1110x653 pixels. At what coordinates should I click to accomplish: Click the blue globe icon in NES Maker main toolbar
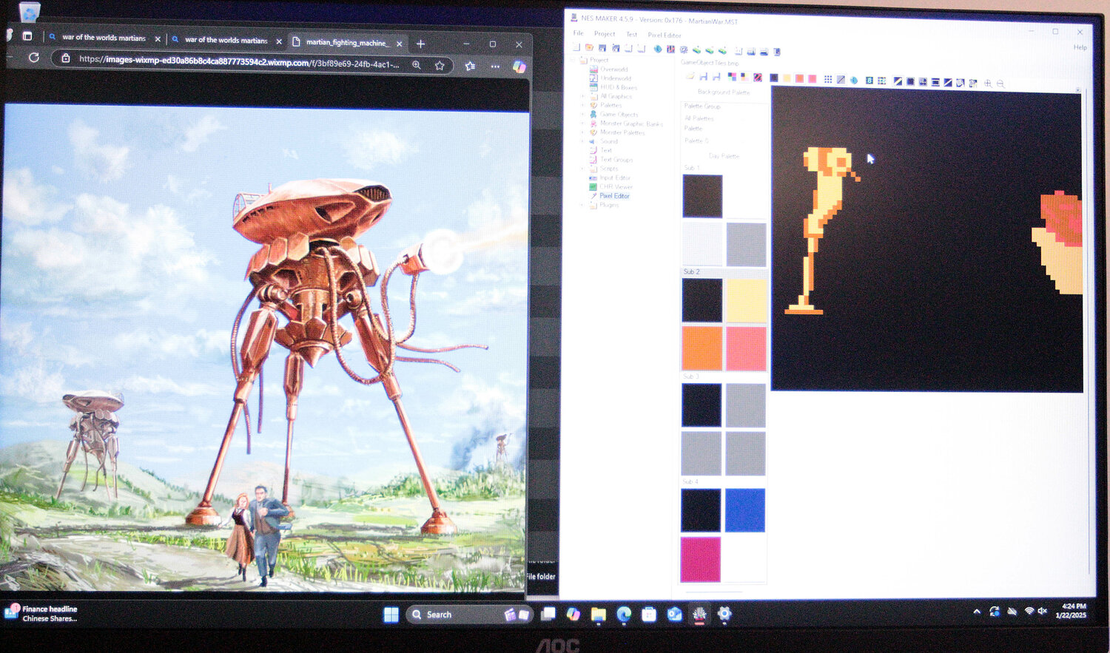pos(658,49)
